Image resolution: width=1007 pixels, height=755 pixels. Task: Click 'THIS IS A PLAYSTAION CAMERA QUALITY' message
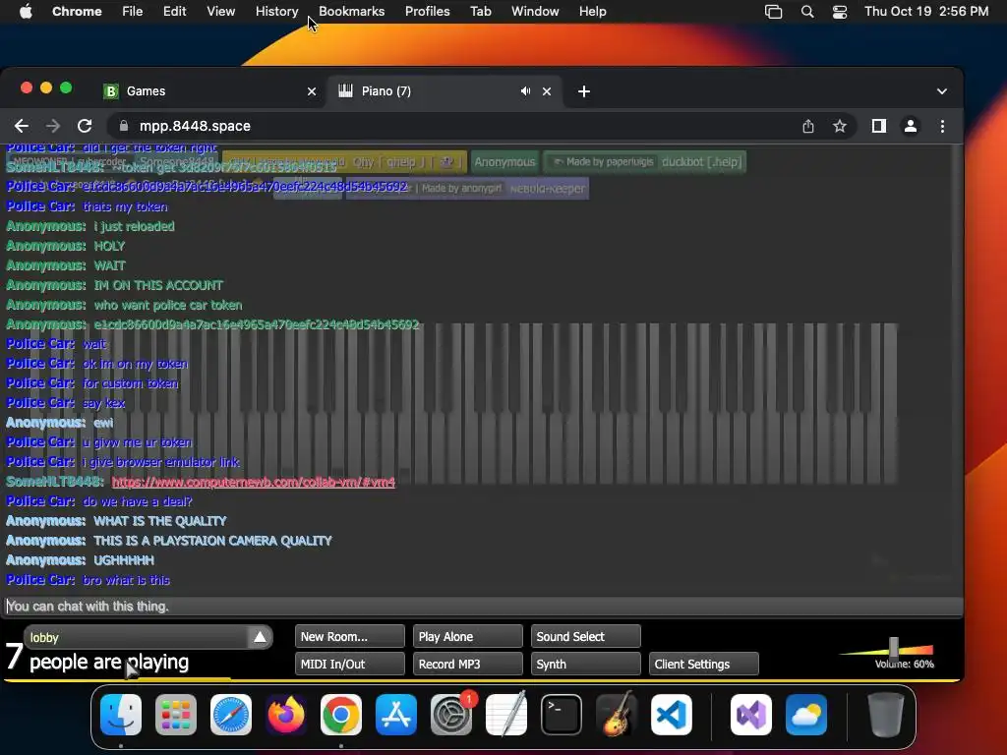[212, 541]
